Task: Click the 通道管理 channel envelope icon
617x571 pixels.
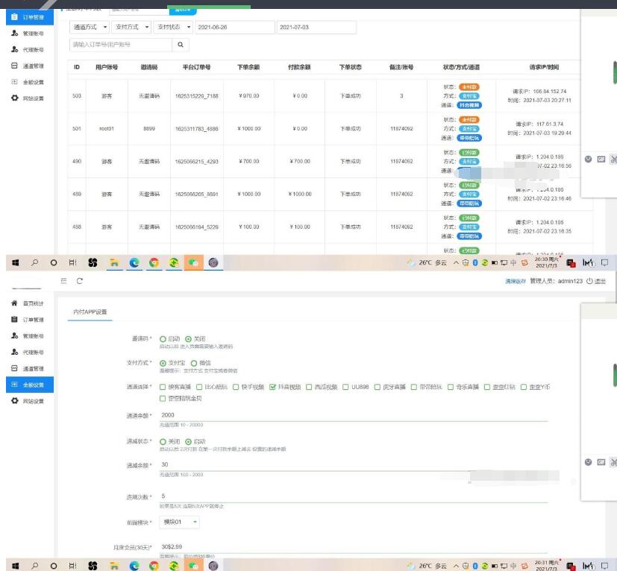Action: [14, 367]
